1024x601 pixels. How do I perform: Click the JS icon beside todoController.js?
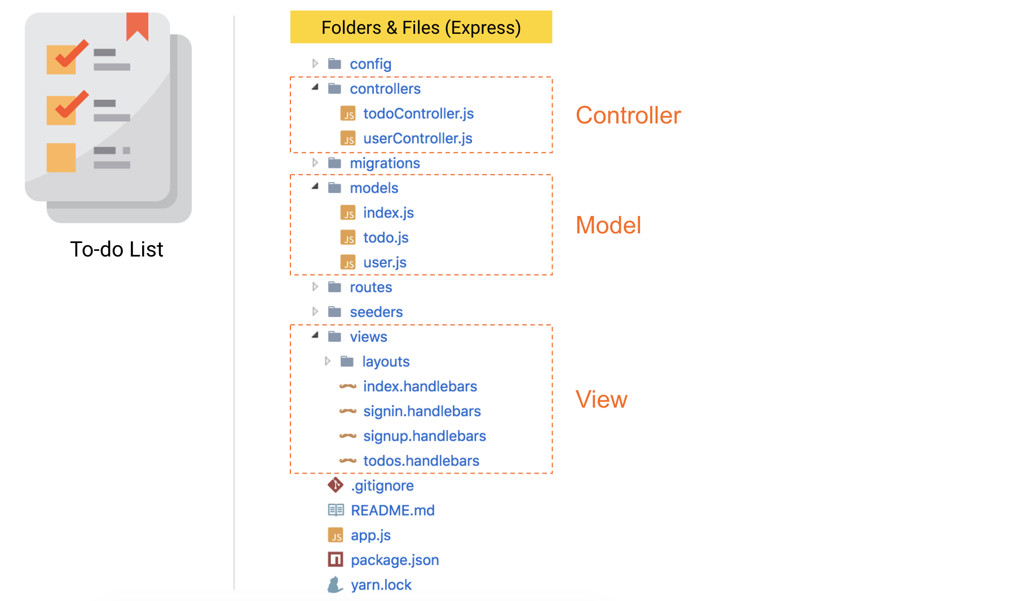point(348,114)
